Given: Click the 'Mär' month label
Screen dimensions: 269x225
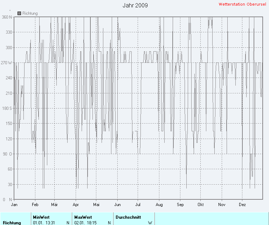Looking at the screenshot, I should 54,205.
